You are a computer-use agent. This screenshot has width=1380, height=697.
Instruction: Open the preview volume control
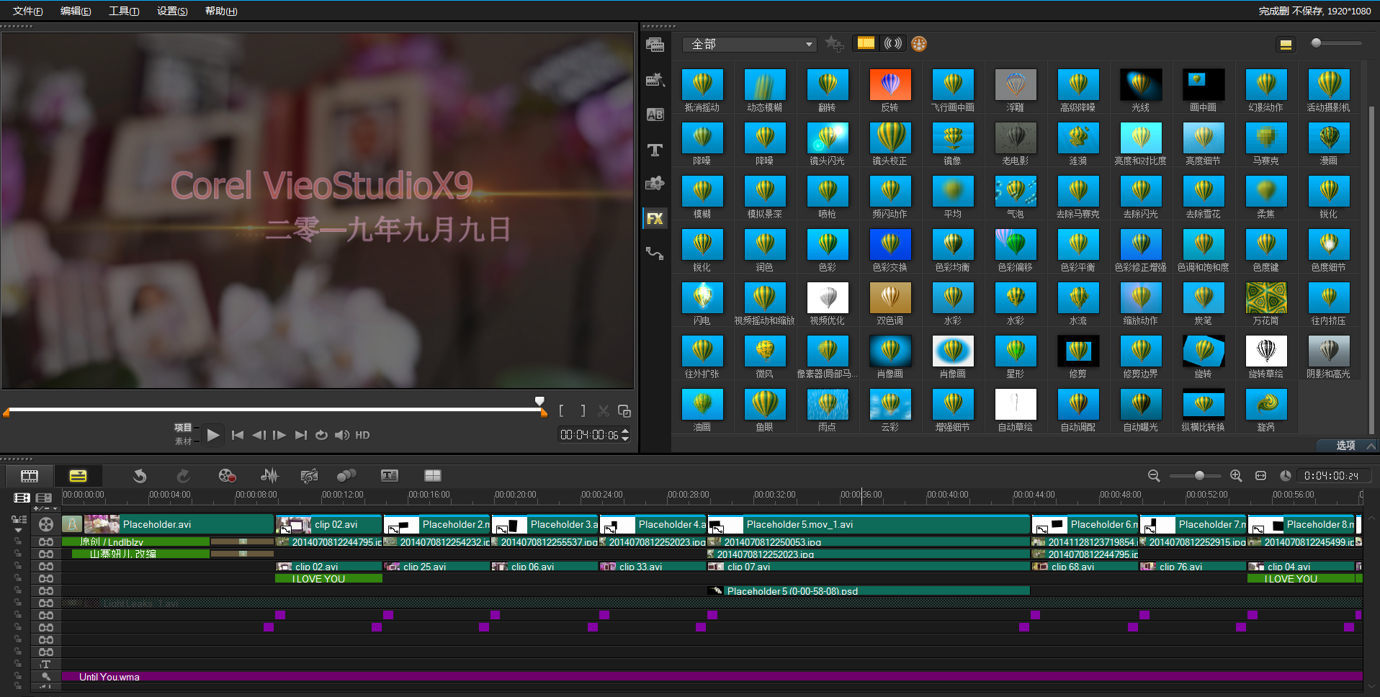(342, 435)
